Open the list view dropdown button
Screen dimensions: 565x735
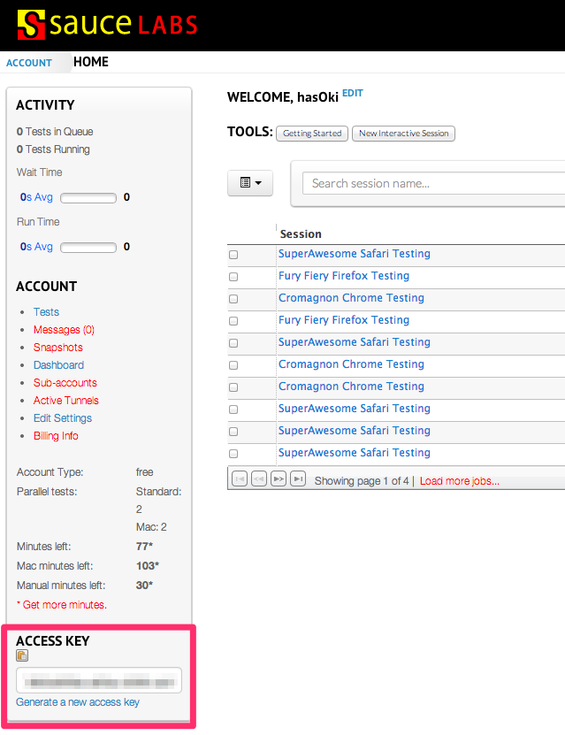250,183
